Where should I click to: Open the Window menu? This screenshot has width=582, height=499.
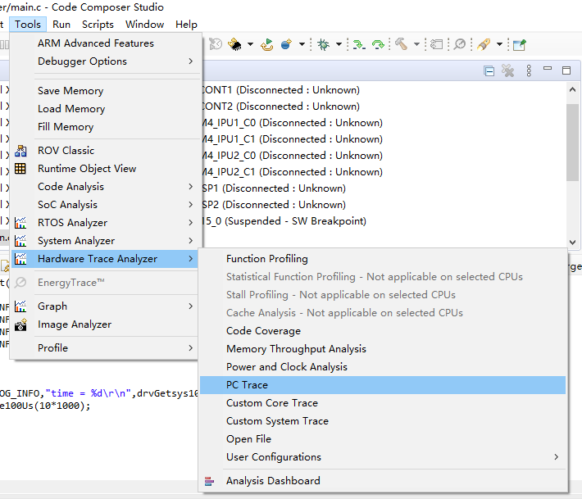click(145, 25)
